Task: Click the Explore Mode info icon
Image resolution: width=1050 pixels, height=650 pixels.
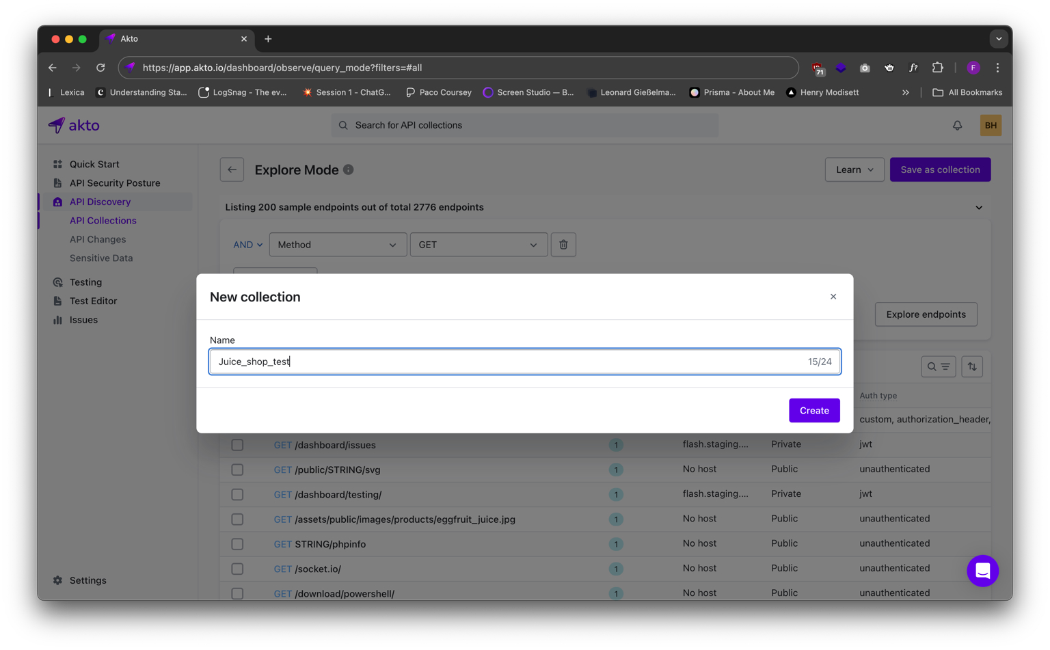Action: (349, 170)
